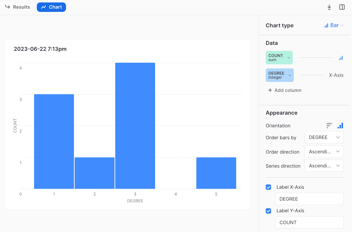Select the Chart tab
The image size is (352, 232).
click(51, 7)
